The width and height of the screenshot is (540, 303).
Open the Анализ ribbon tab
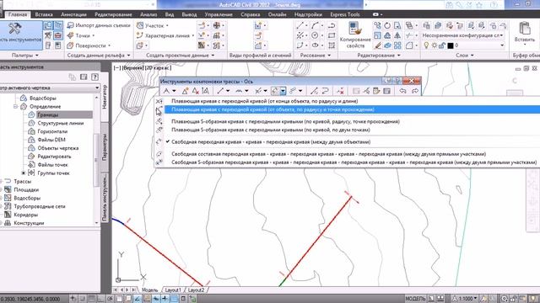tap(148, 15)
